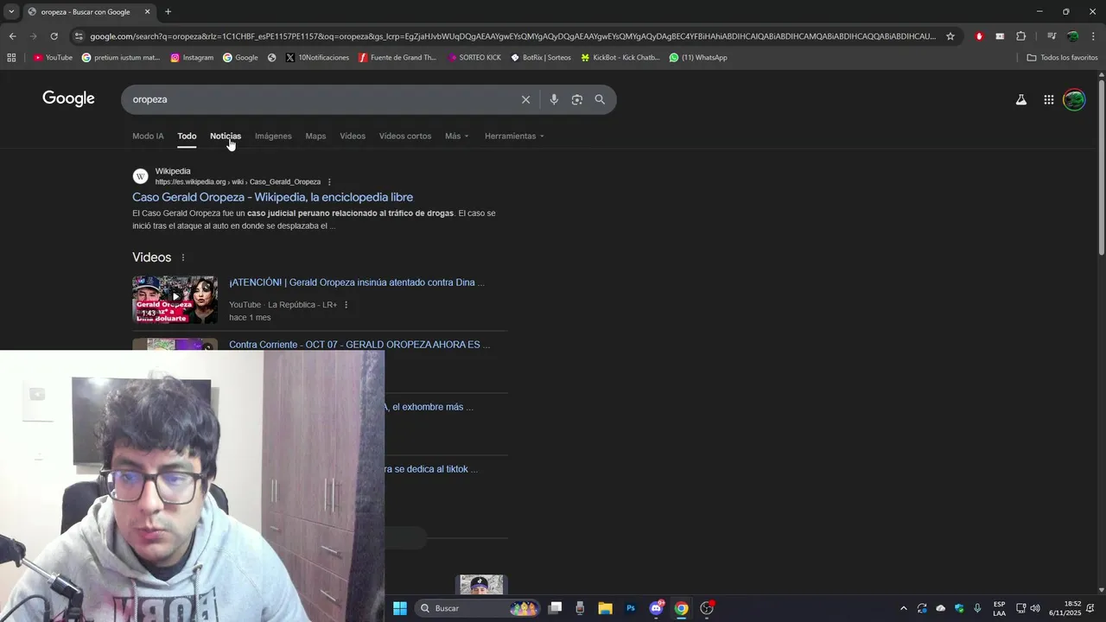Open Search Labs flask icon
The image size is (1106, 622).
(1021, 99)
